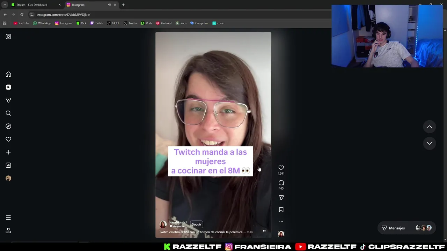Open Vods bookmark with D icon
The width and height of the screenshot is (447, 251).
point(146,23)
